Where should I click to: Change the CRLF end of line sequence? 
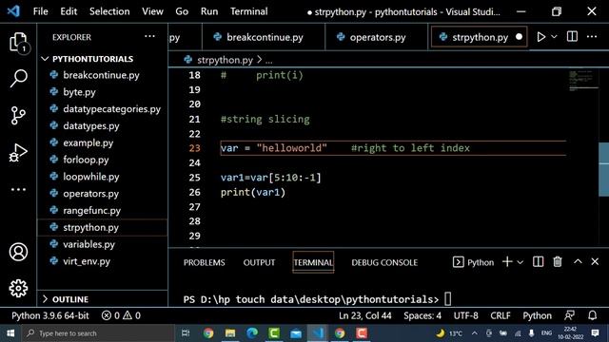(x=501, y=315)
